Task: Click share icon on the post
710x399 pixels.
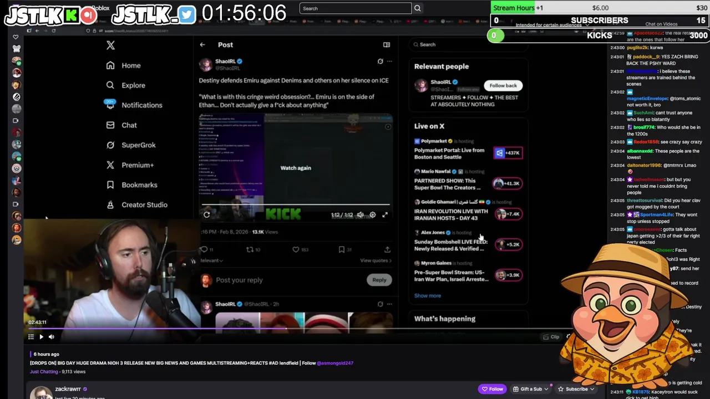Action: click(387, 249)
